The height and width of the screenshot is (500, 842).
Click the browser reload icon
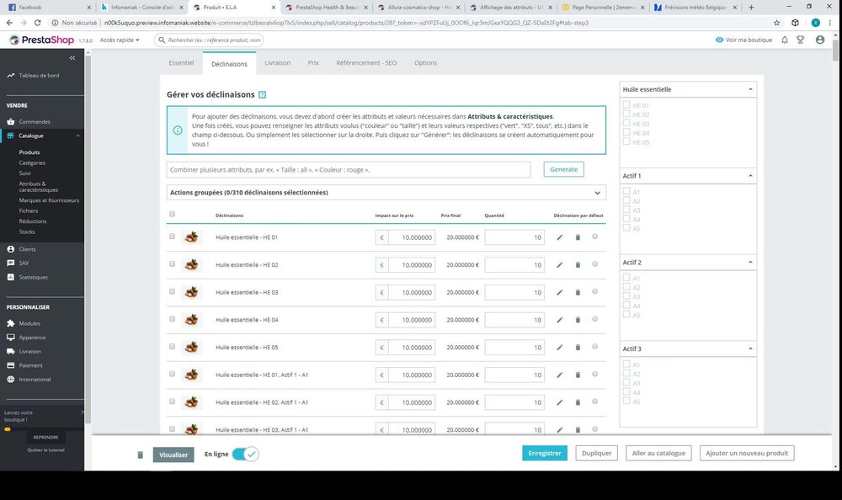click(x=38, y=23)
